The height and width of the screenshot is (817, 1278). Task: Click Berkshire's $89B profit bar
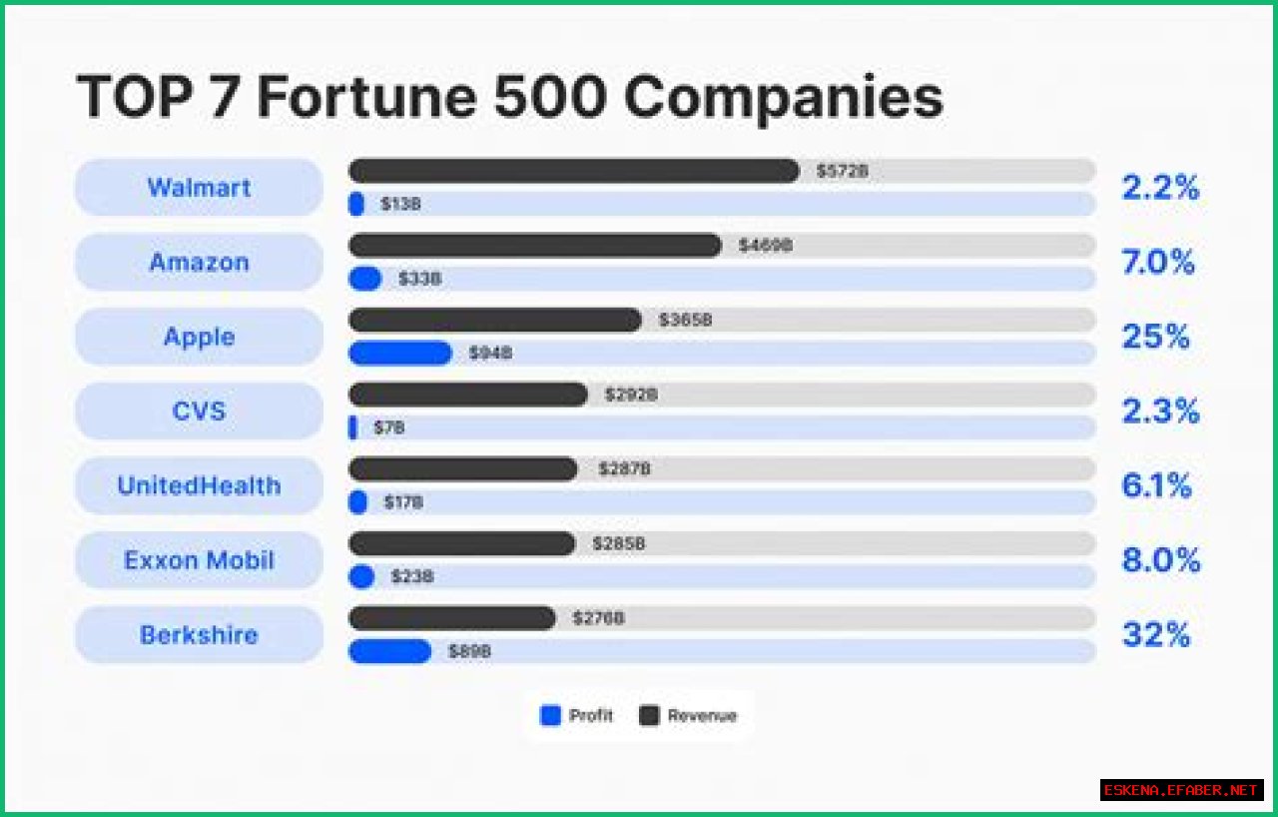pyautogui.click(x=389, y=652)
